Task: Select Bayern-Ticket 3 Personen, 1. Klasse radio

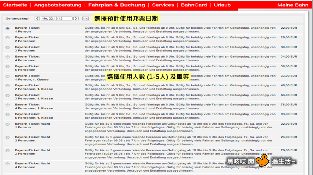Action: [x=8, y=95]
